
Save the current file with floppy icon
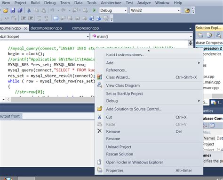click(x=13, y=10)
